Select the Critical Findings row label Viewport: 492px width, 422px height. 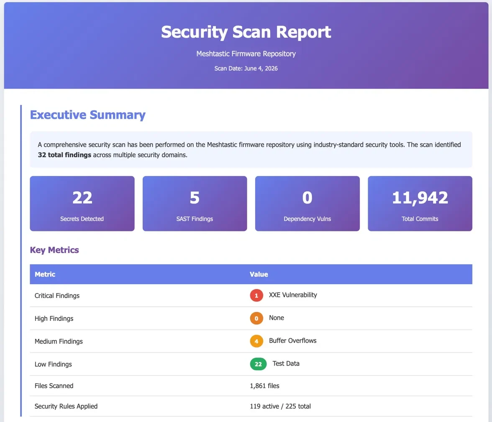pos(57,296)
